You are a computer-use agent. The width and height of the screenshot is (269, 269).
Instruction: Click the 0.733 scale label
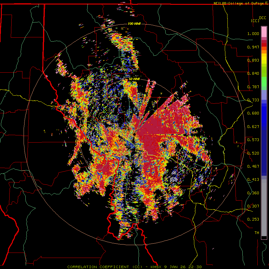253,100
